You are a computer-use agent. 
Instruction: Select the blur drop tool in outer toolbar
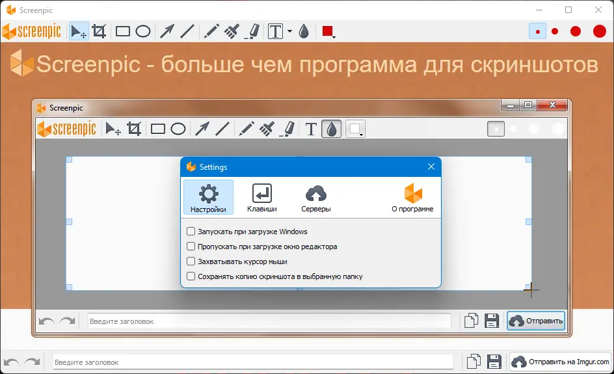[x=304, y=31]
